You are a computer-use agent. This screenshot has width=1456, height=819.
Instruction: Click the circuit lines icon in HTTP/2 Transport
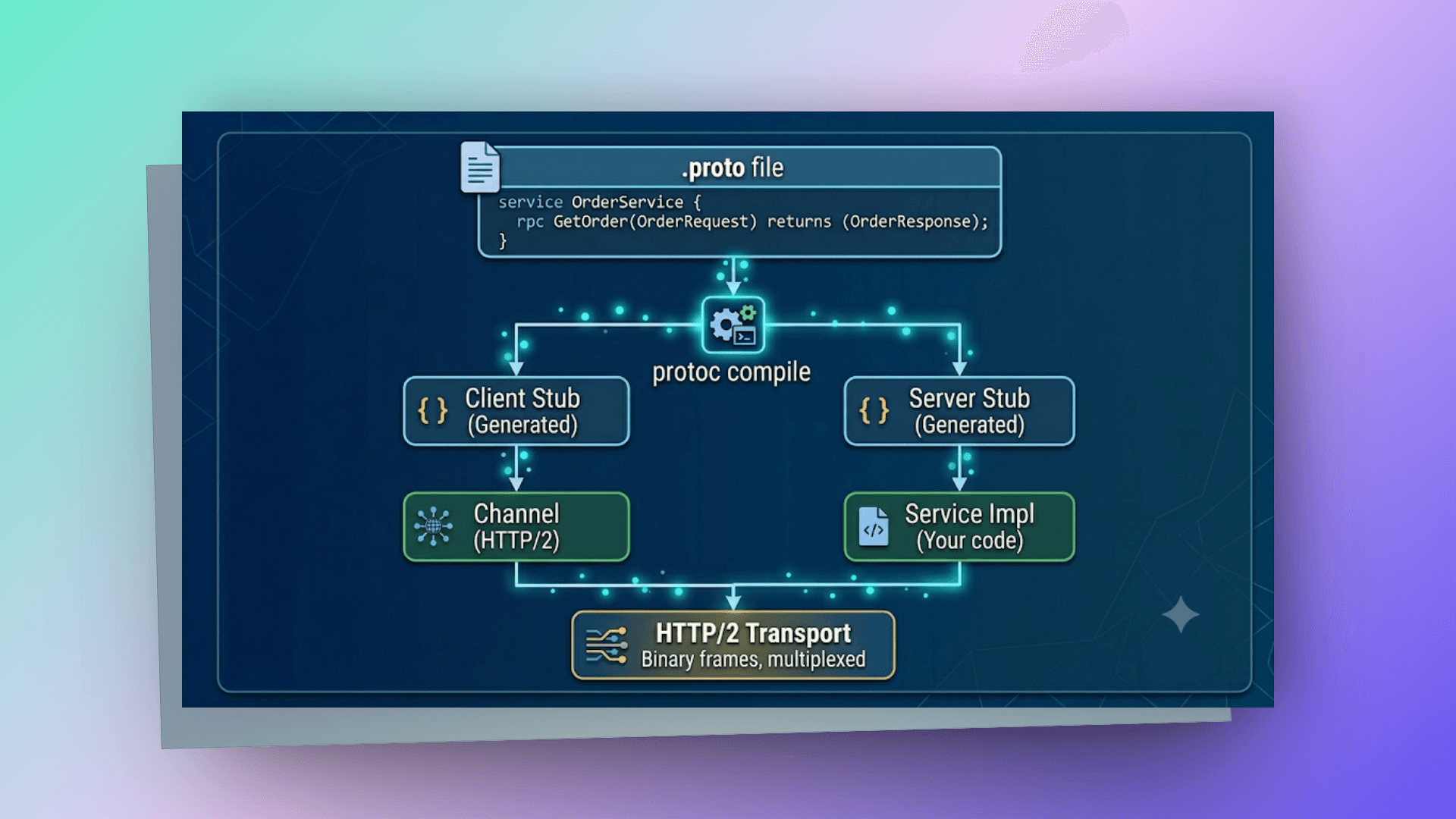coord(607,645)
